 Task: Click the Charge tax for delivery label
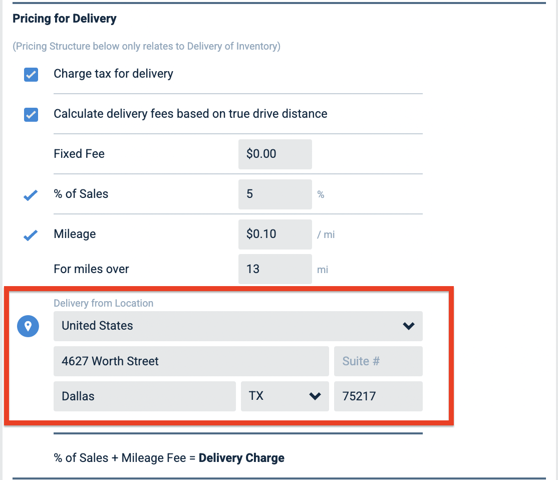[x=114, y=74]
